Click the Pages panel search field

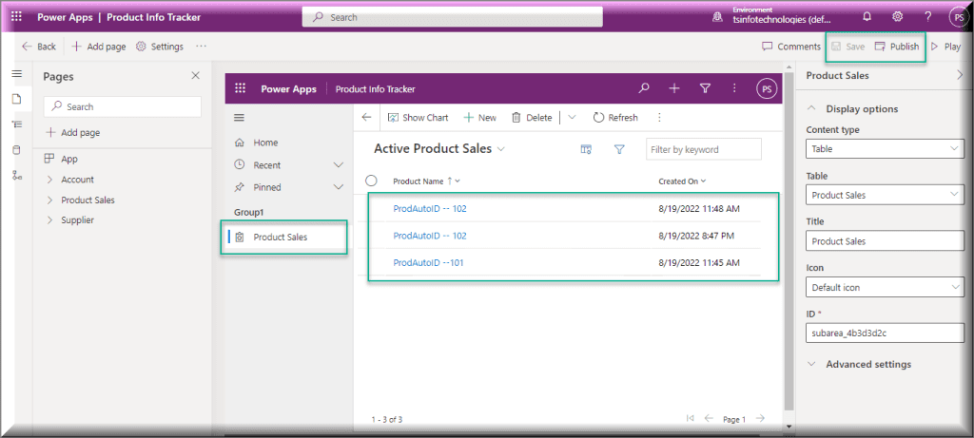(123, 106)
